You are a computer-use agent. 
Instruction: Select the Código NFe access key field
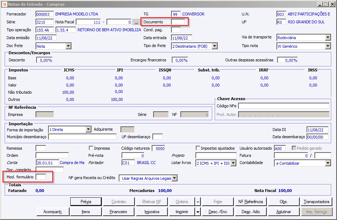pos(284,106)
